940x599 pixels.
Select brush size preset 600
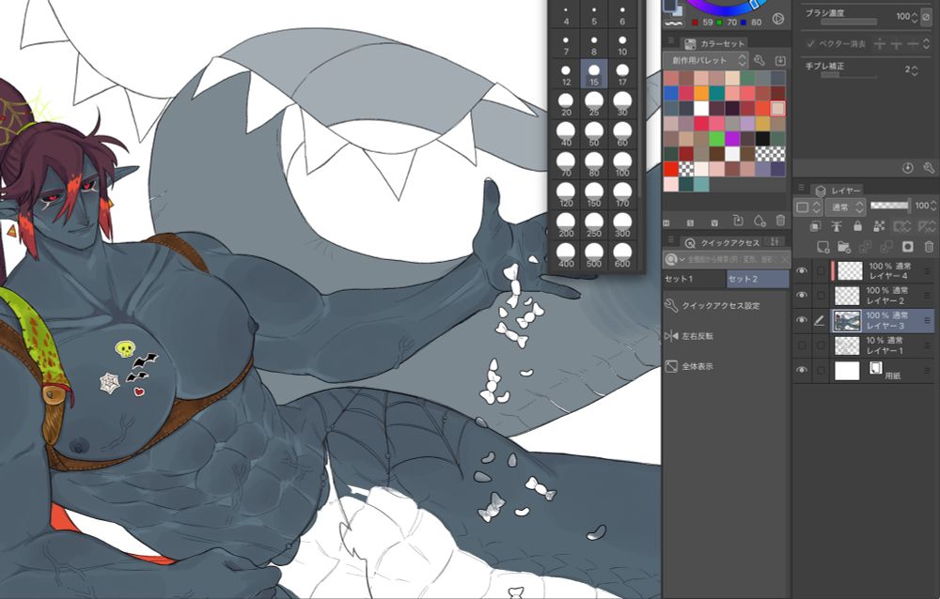click(x=622, y=255)
